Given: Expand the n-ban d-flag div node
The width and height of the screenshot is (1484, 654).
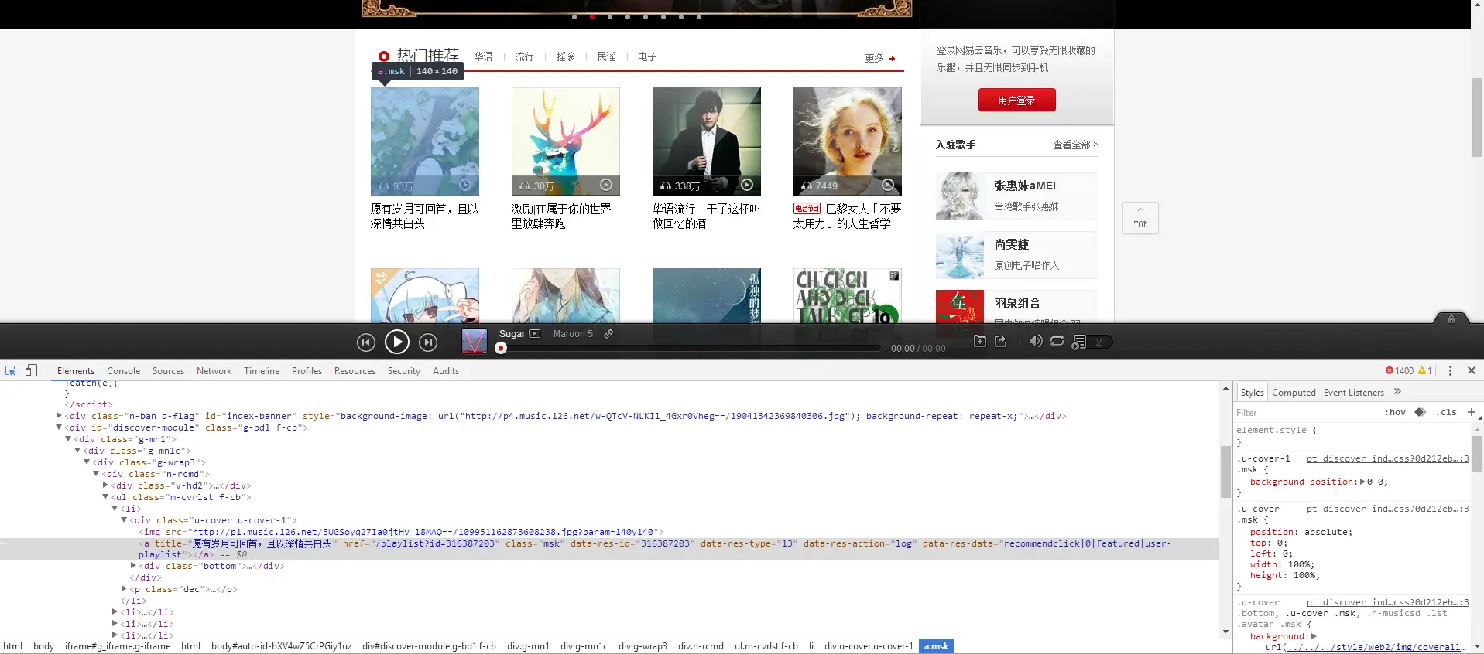Looking at the screenshot, I should click(59, 416).
